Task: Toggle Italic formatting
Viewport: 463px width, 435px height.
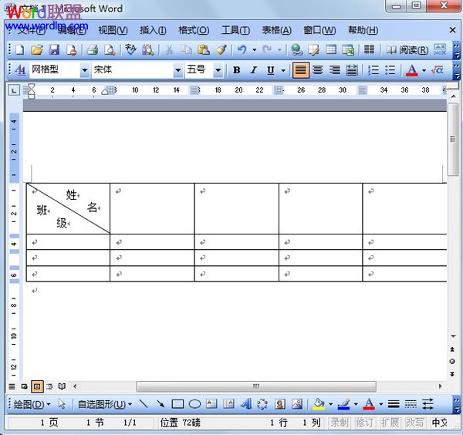Action: (253, 70)
